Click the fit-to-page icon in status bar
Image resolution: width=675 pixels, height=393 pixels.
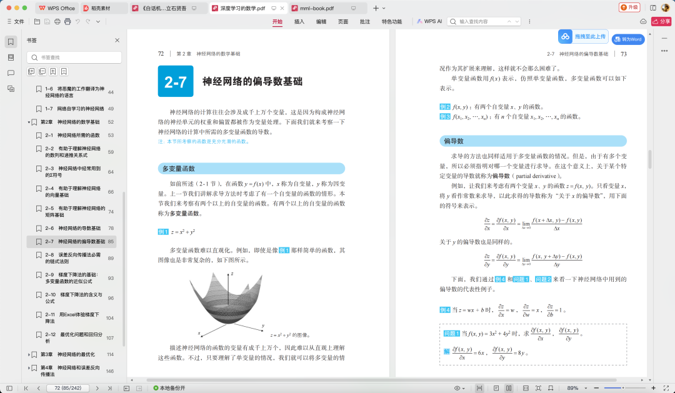tap(538, 388)
